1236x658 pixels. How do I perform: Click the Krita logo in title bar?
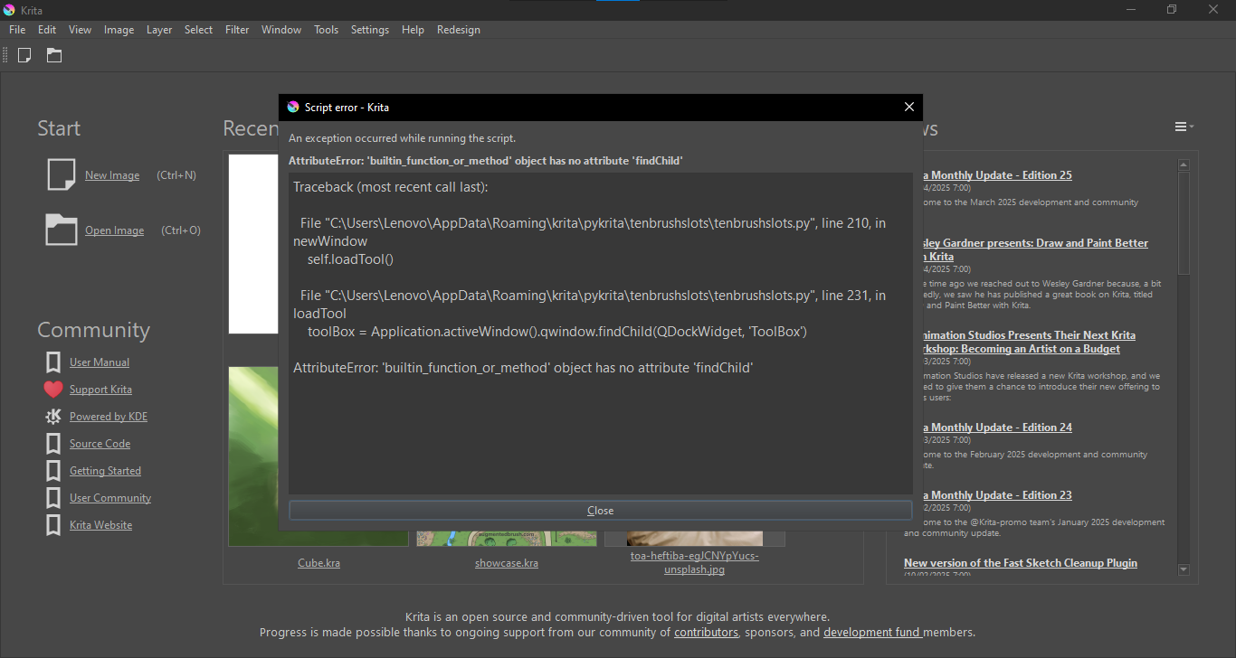pos(9,10)
